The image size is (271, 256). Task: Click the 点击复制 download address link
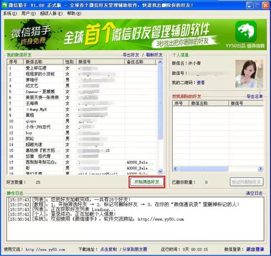point(110,249)
